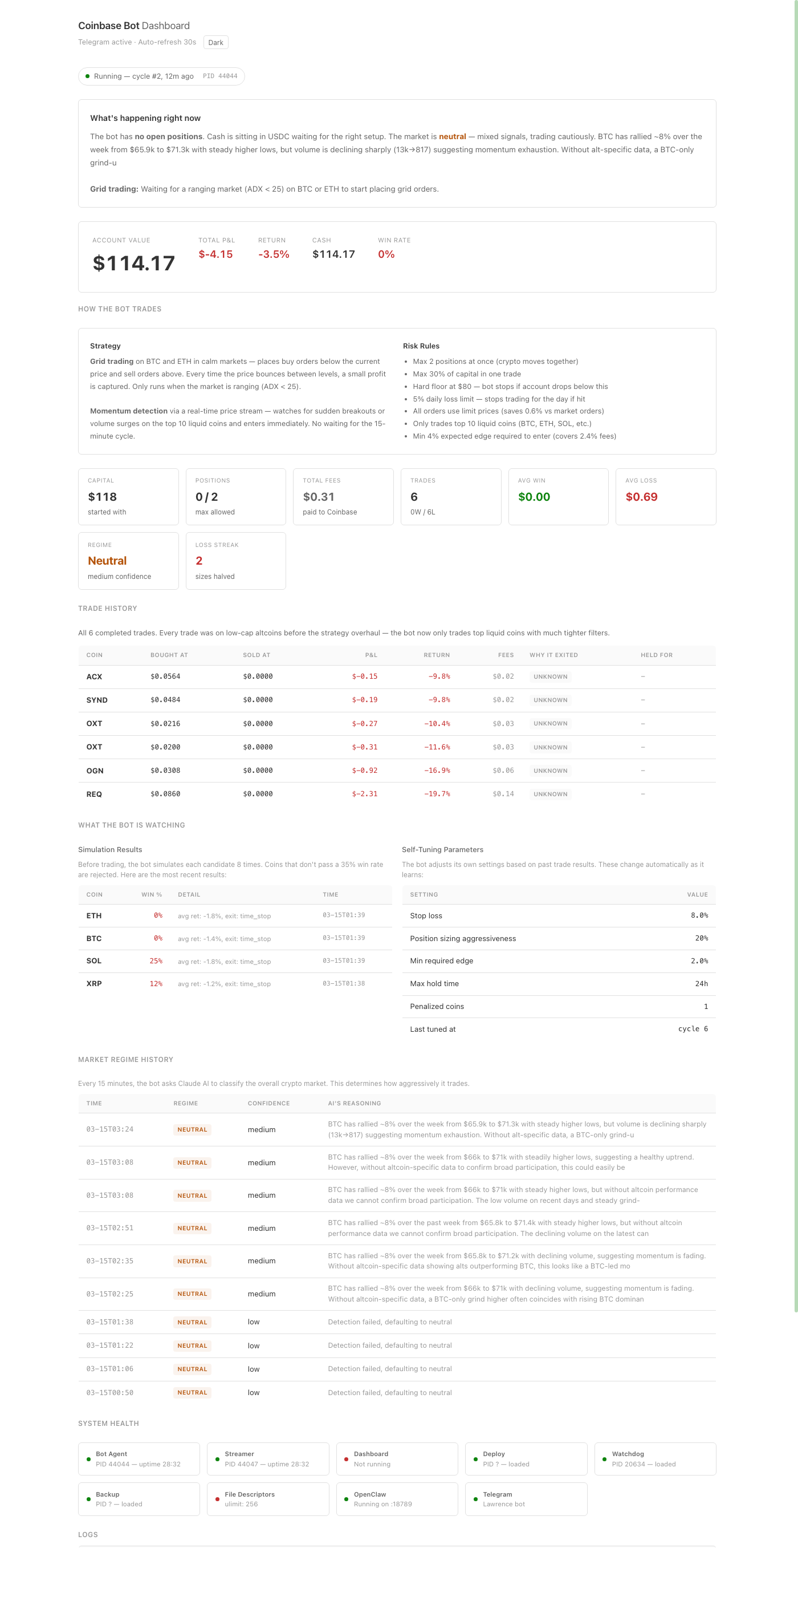The width and height of the screenshot is (798, 1597).
Task: Click the Backup health status dot
Action: tap(88, 1499)
